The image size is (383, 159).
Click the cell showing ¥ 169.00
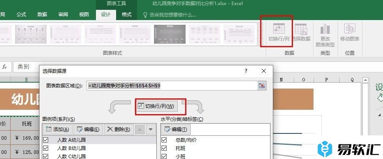point(25,138)
